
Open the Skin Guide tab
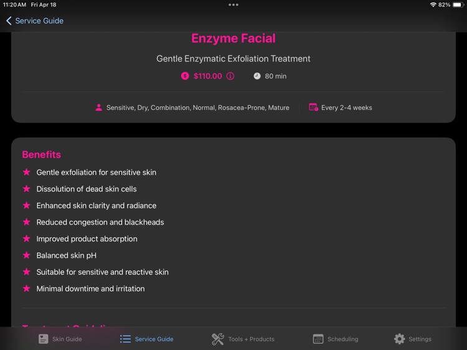[60, 339]
